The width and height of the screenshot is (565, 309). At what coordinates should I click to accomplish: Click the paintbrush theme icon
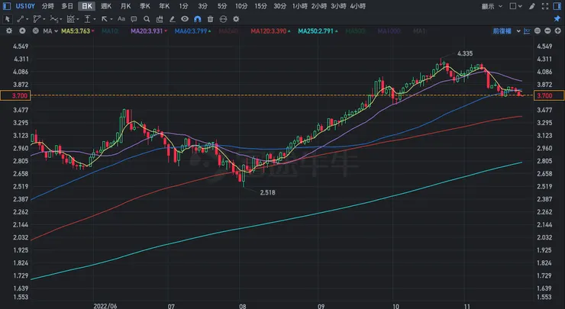click(532, 6)
